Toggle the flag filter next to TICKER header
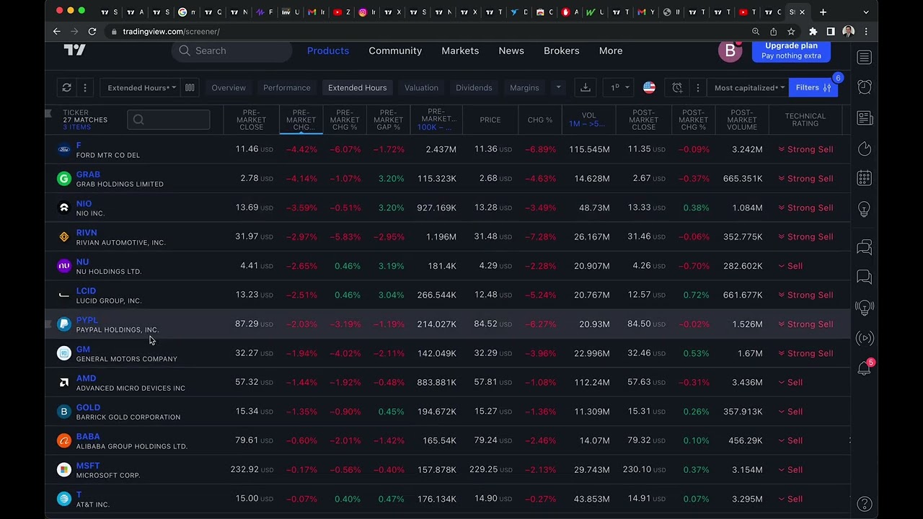 click(48, 113)
